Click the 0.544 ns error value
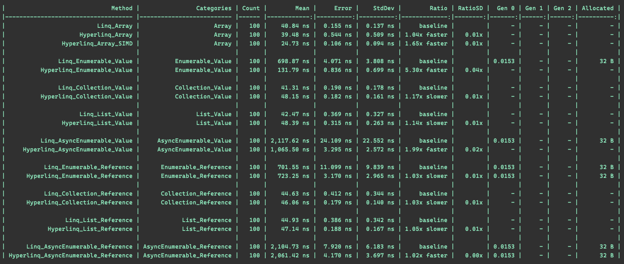The image size is (624, 264). (x=338, y=34)
